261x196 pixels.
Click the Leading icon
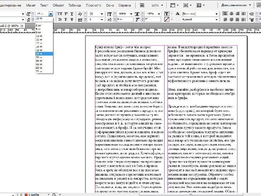[x=29, y=20]
